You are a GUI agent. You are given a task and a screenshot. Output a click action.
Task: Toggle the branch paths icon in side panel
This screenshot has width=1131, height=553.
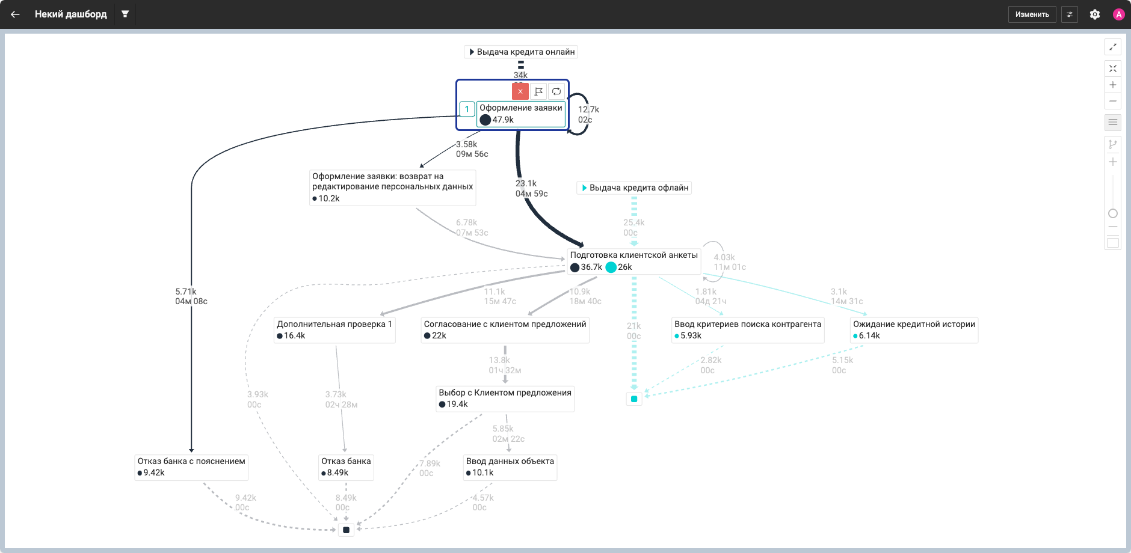point(1113,144)
